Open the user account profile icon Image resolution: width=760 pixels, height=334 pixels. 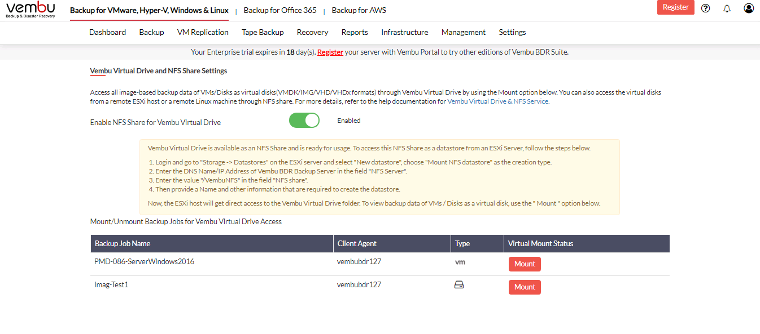tap(749, 8)
